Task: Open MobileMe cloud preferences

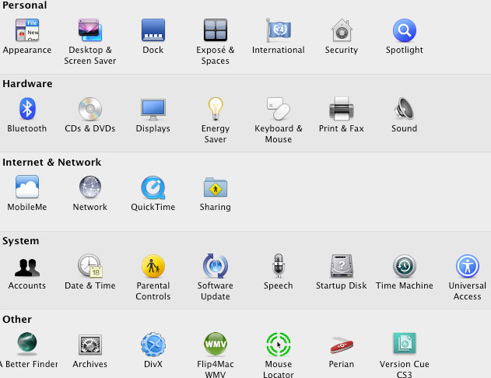Action: (x=27, y=187)
